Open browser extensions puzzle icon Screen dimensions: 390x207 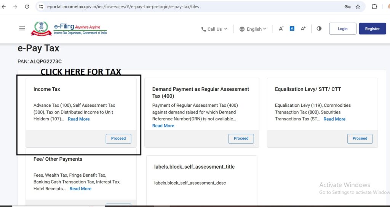pyautogui.click(x=374, y=7)
